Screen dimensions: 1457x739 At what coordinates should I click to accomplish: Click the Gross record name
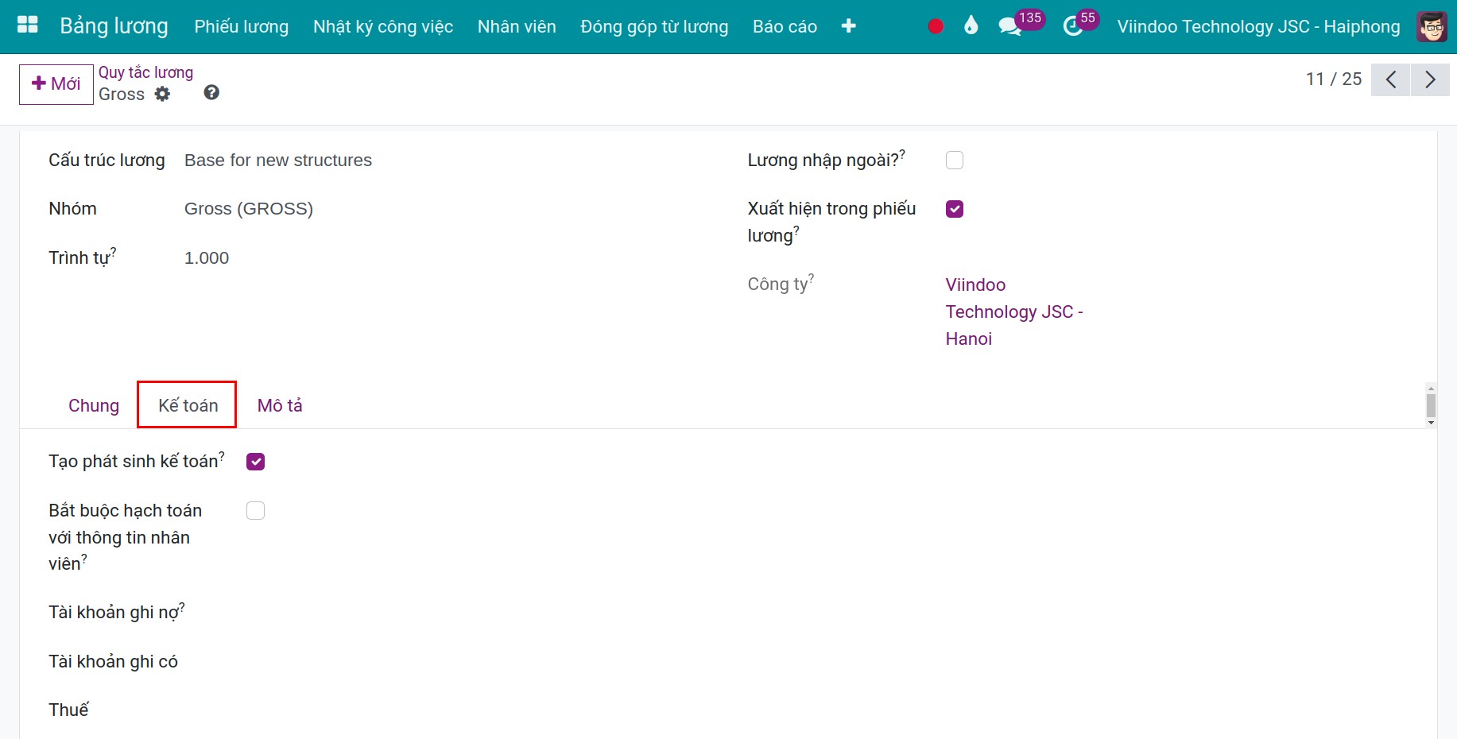coord(122,94)
